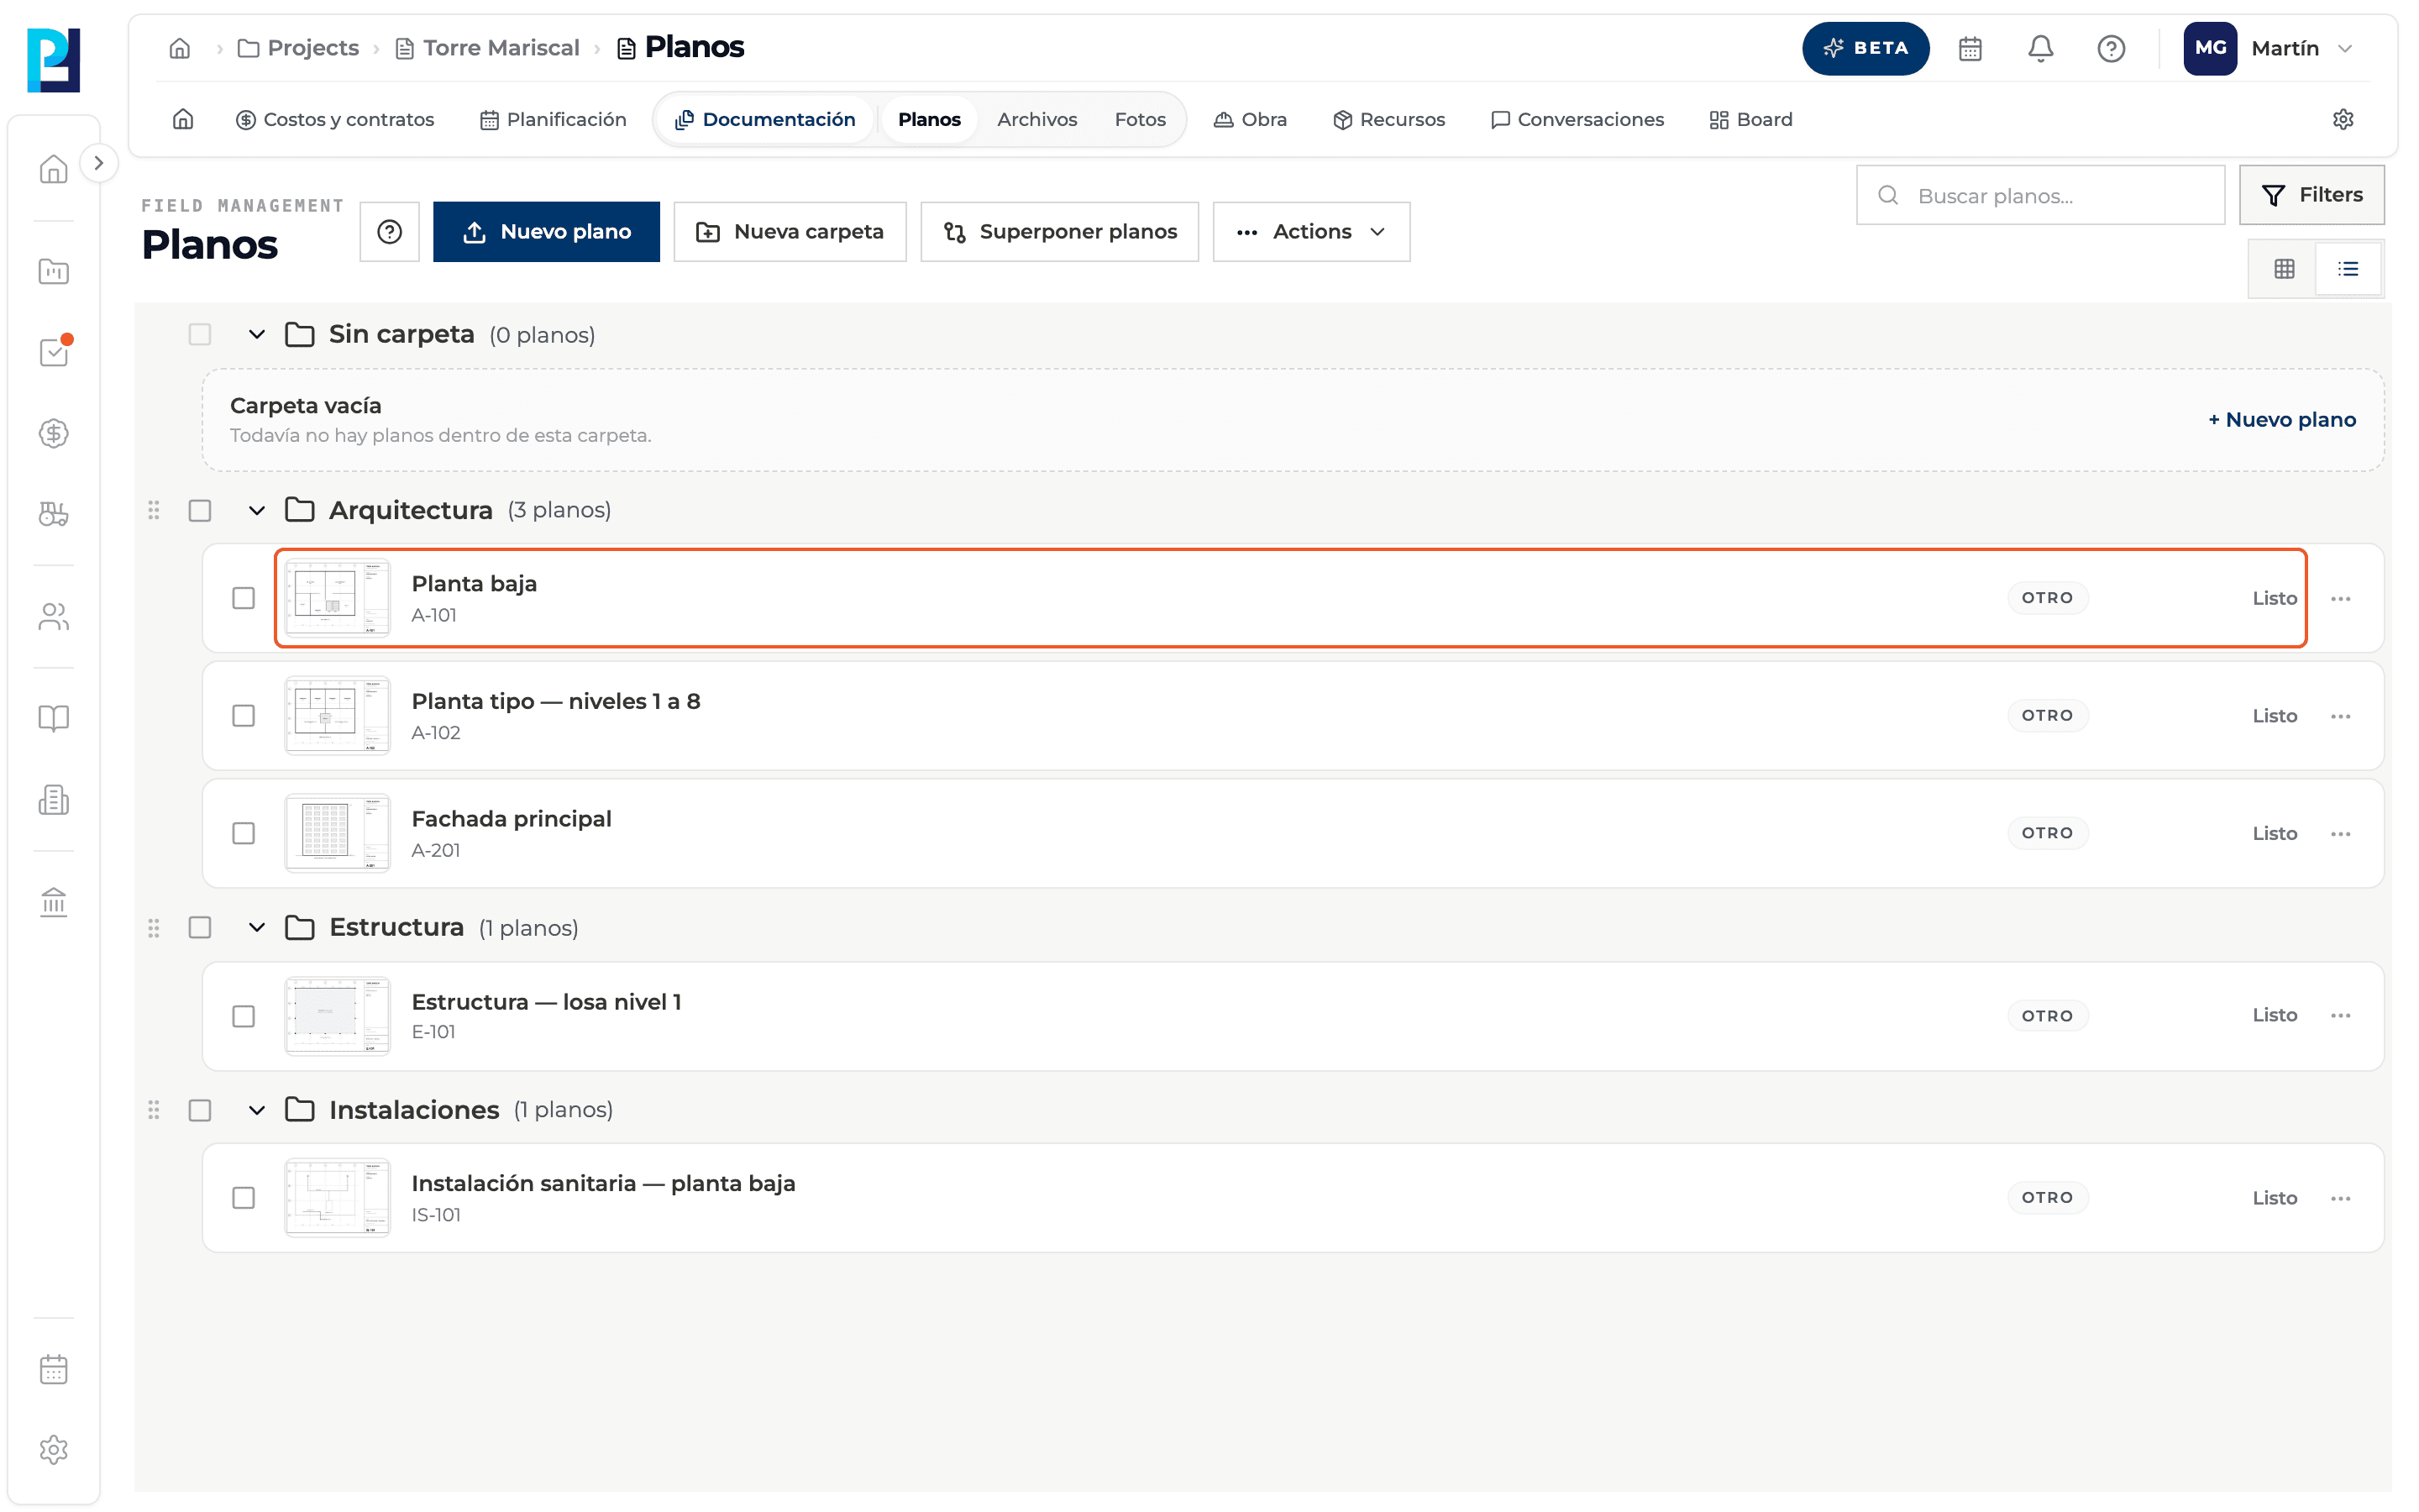2419x1512 pixels.
Task: Open notifications bell
Action: [2040, 48]
